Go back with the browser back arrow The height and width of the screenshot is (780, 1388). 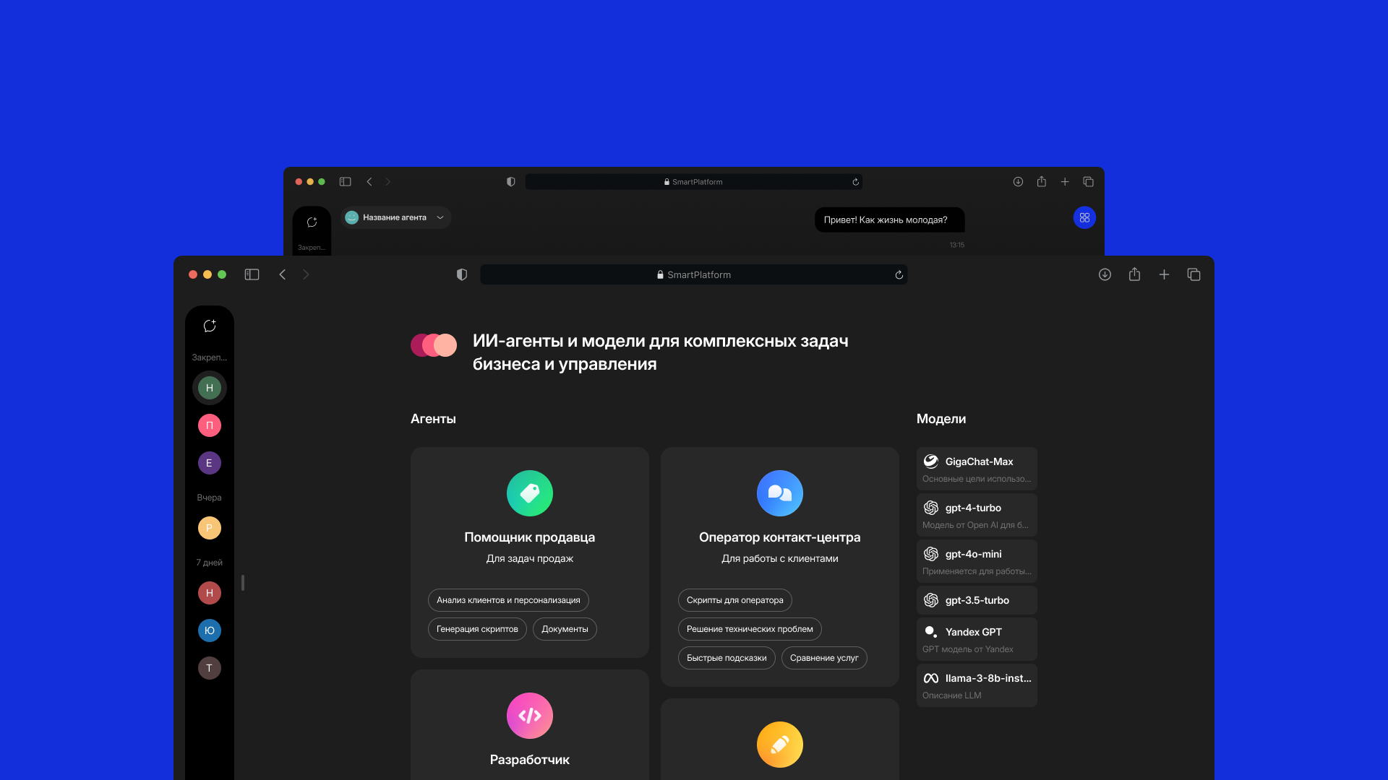[283, 274]
